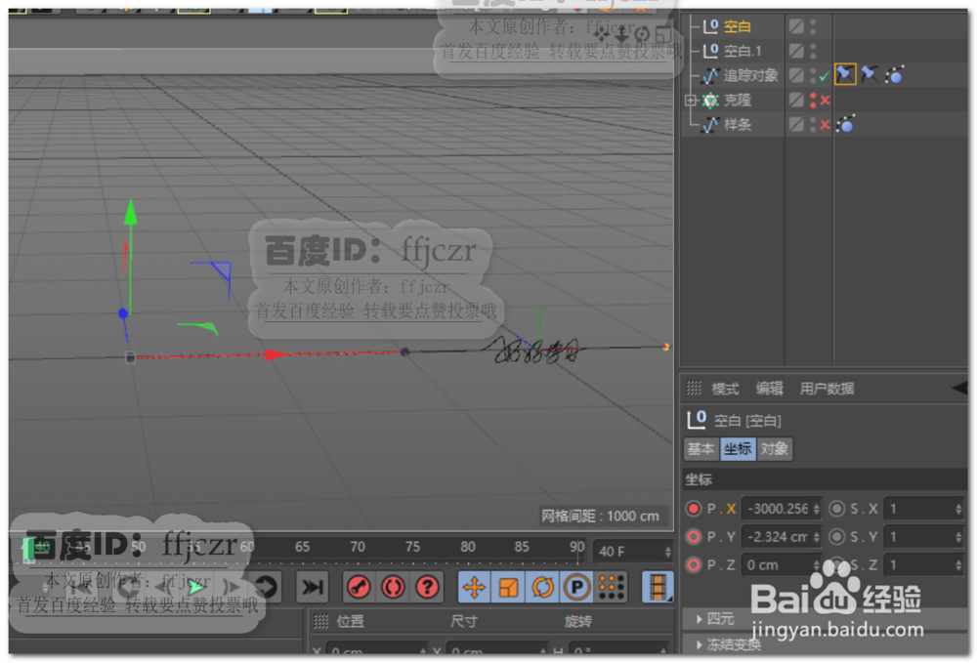Click the null icon of 空白.1

(710, 51)
